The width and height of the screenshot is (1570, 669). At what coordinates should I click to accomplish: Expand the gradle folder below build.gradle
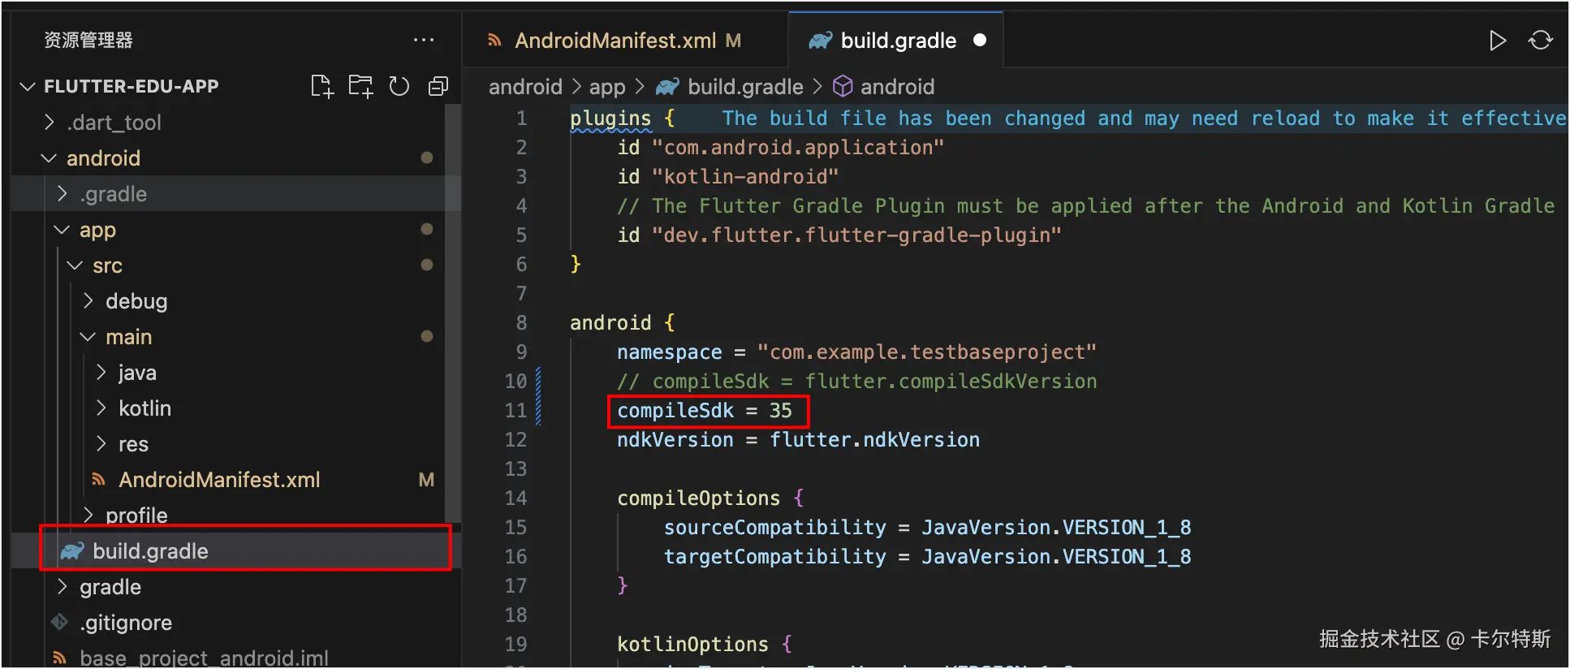click(x=63, y=586)
